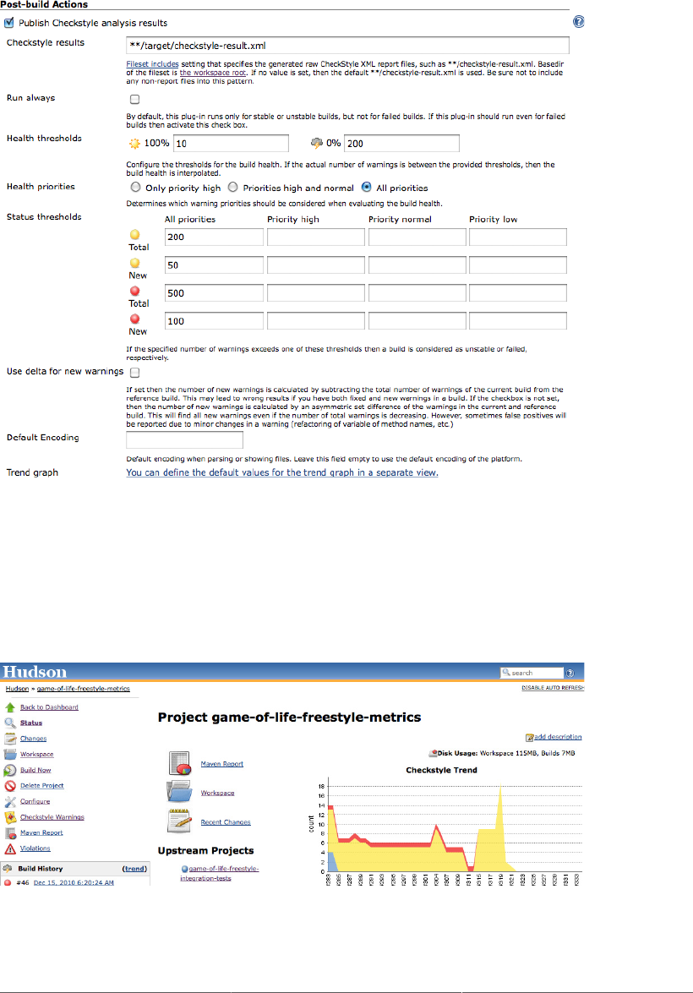Uncheck Publish Checkstyle analysis results
Viewport: 693px width, 993px height.
point(8,23)
